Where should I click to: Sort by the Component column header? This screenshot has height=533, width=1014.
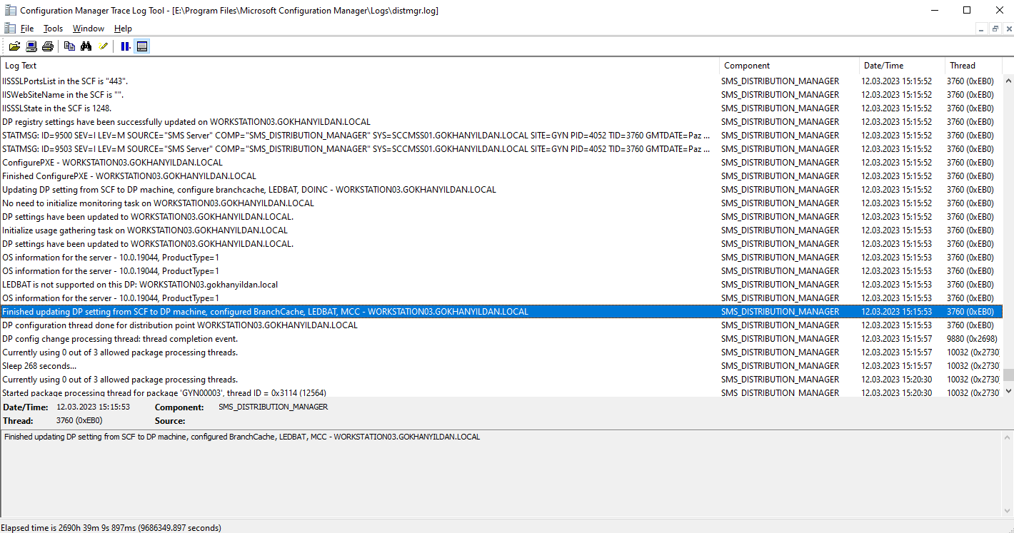(x=789, y=66)
